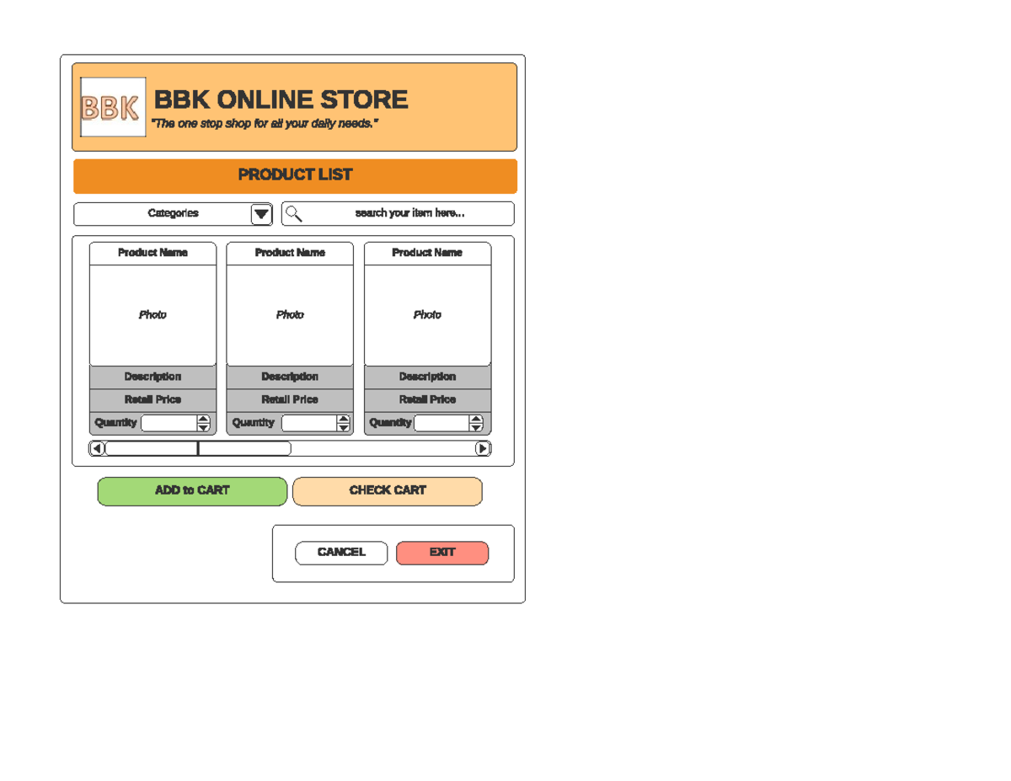Open the first product's Photo placeholder
Image resolution: width=1011 pixels, height=781 pixels.
pos(152,314)
